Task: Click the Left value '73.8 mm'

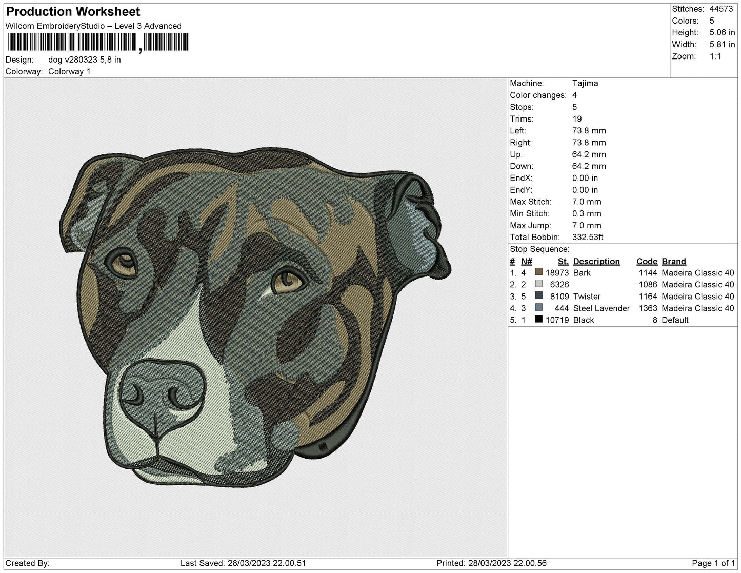Action: pyautogui.click(x=589, y=130)
